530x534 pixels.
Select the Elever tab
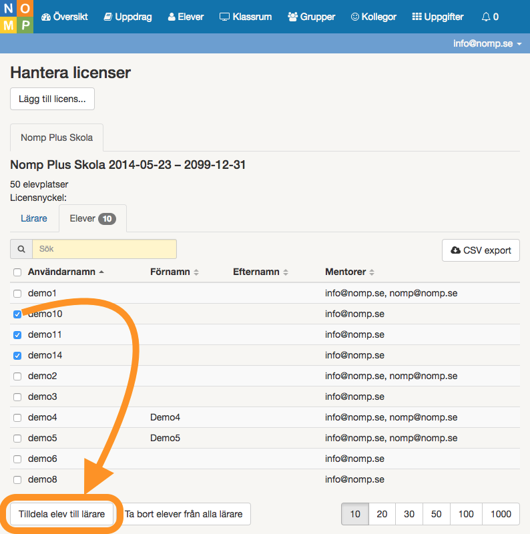point(93,218)
